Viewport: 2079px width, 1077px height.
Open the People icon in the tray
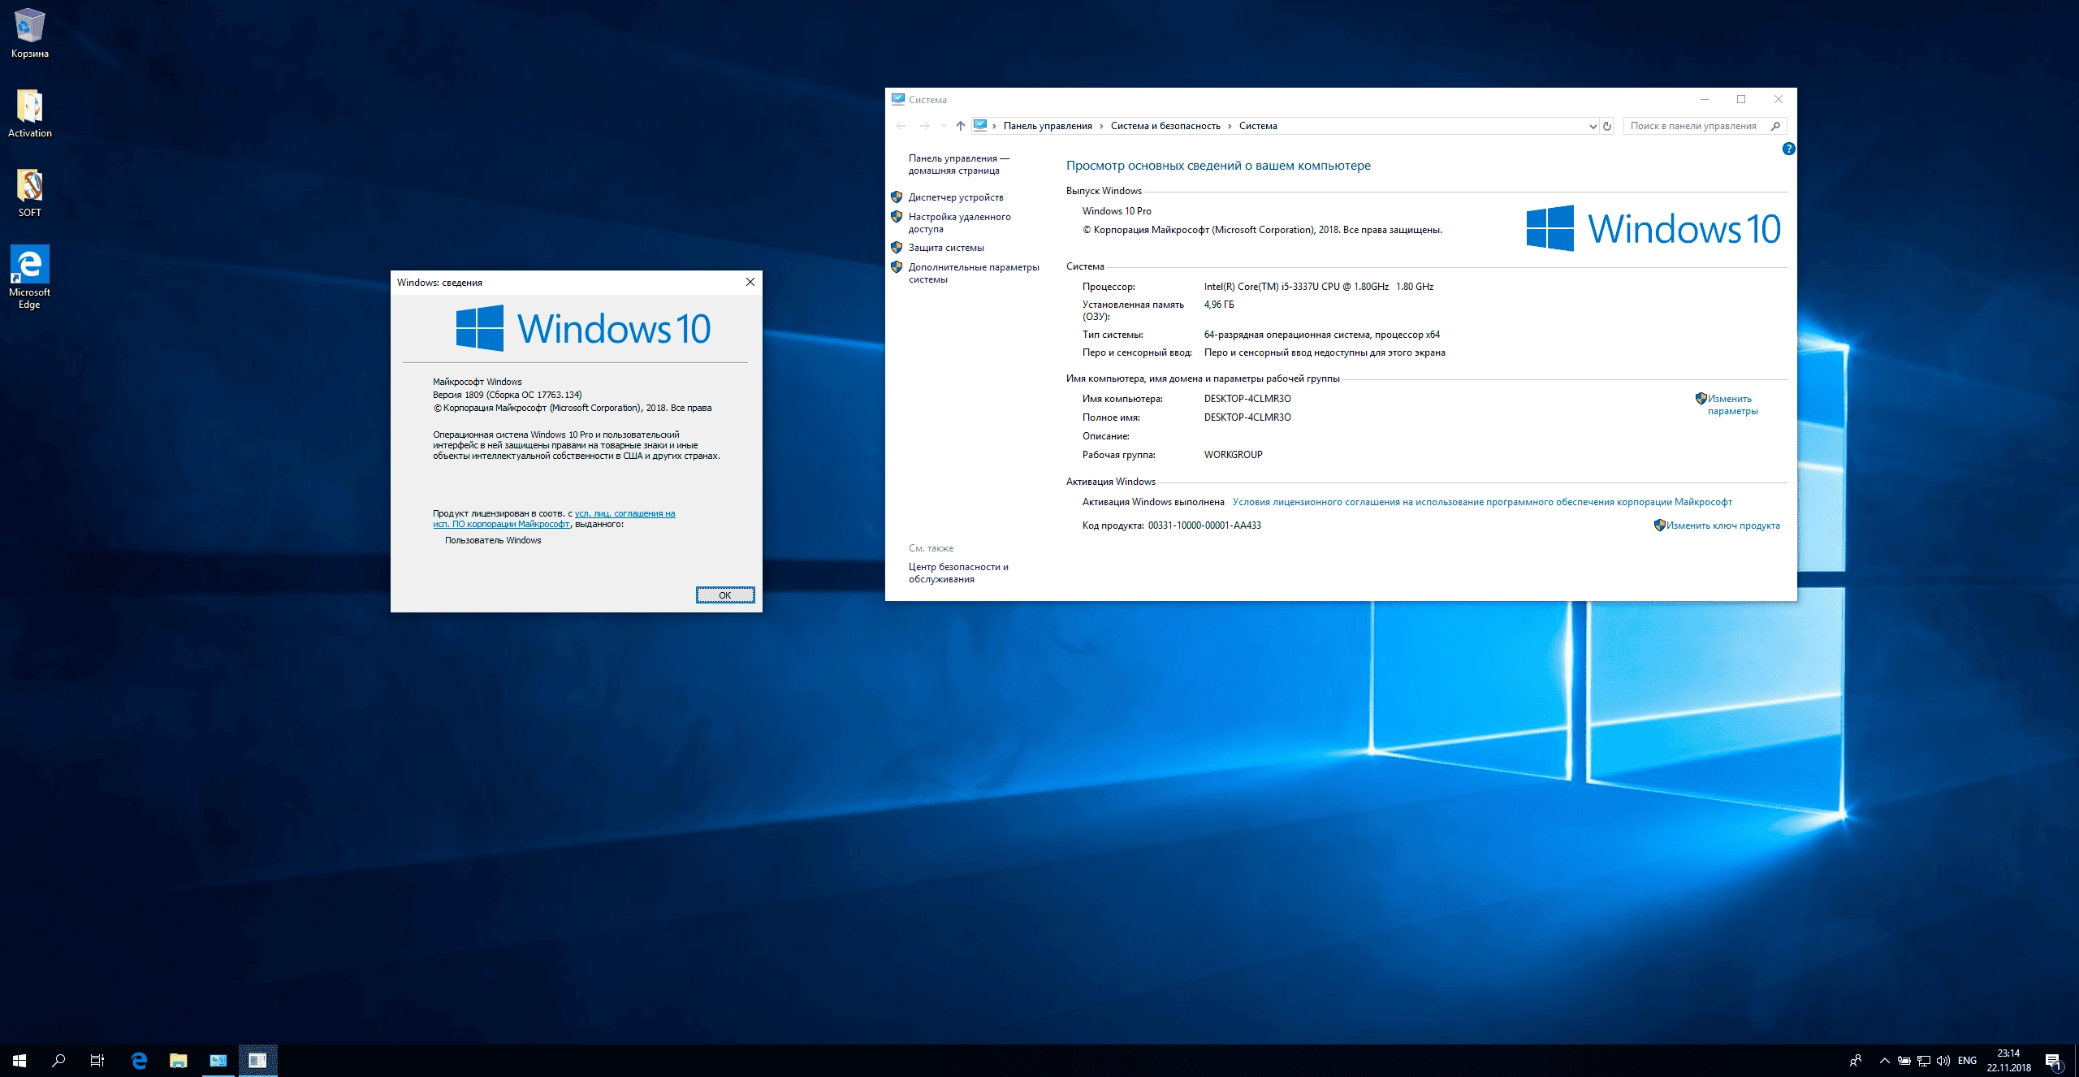click(x=1856, y=1061)
